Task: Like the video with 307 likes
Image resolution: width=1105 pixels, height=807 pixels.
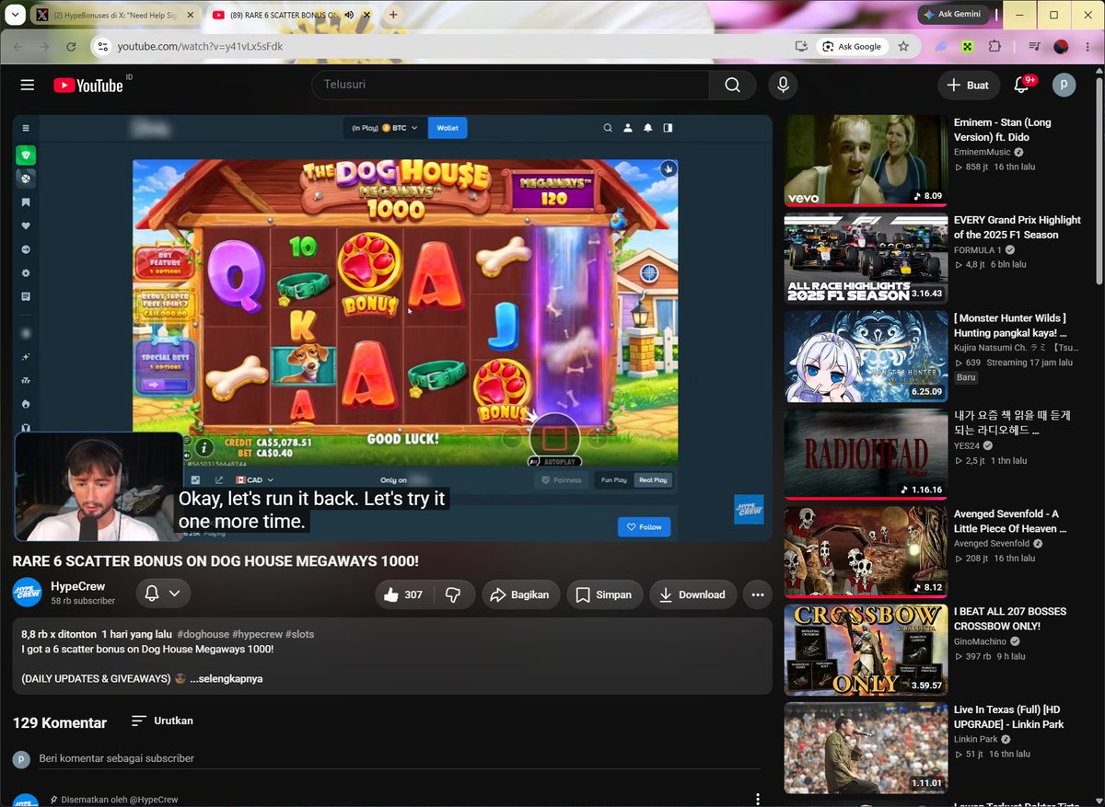Action: [403, 594]
